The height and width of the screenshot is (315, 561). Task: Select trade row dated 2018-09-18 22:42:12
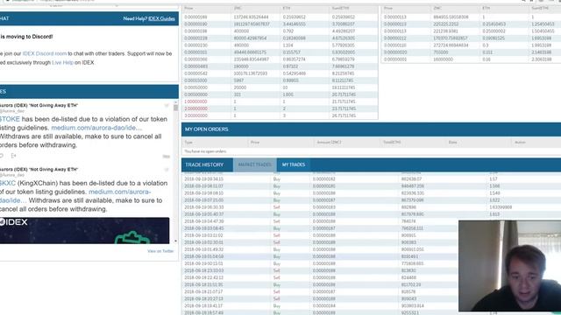tap(320, 277)
